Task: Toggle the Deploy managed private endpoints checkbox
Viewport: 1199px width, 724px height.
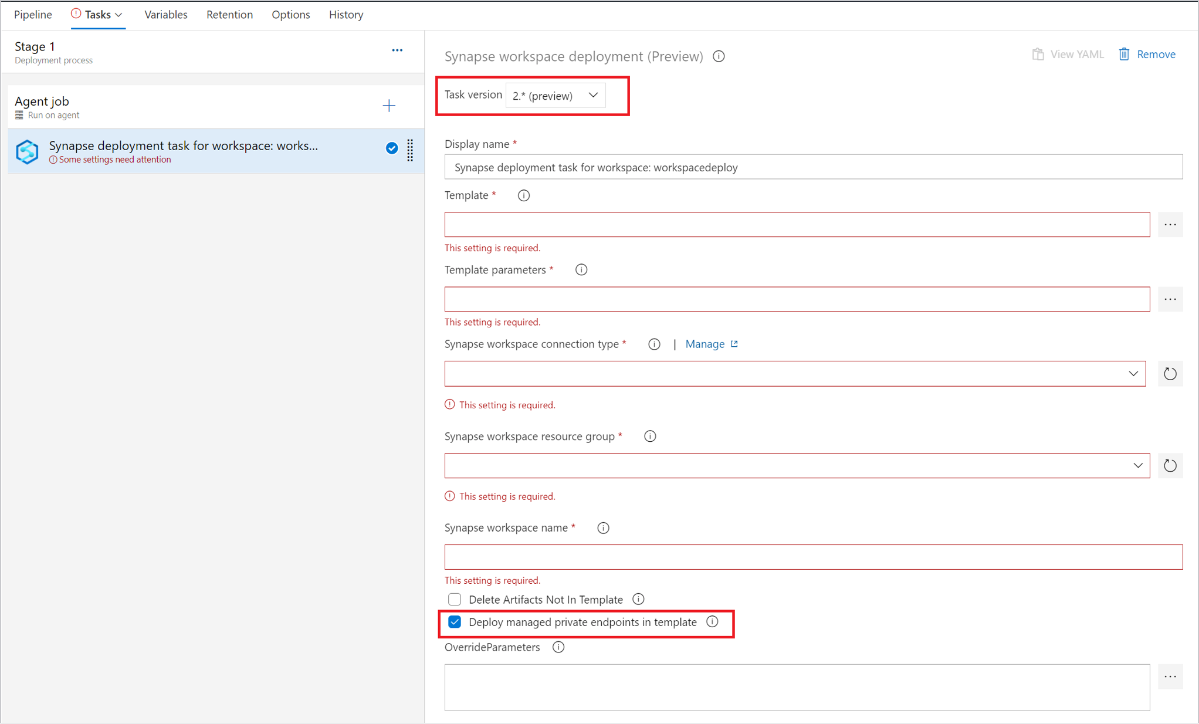Action: coord(455,622)
